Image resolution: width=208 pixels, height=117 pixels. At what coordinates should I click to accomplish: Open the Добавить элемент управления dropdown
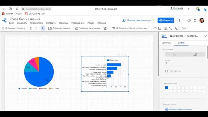tap(131, 28)
